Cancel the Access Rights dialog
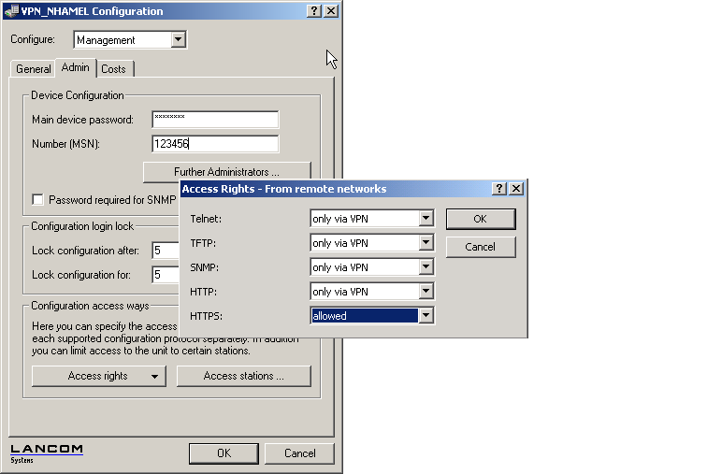This screenshot has width=707, height=474. [x=480, y=247]
